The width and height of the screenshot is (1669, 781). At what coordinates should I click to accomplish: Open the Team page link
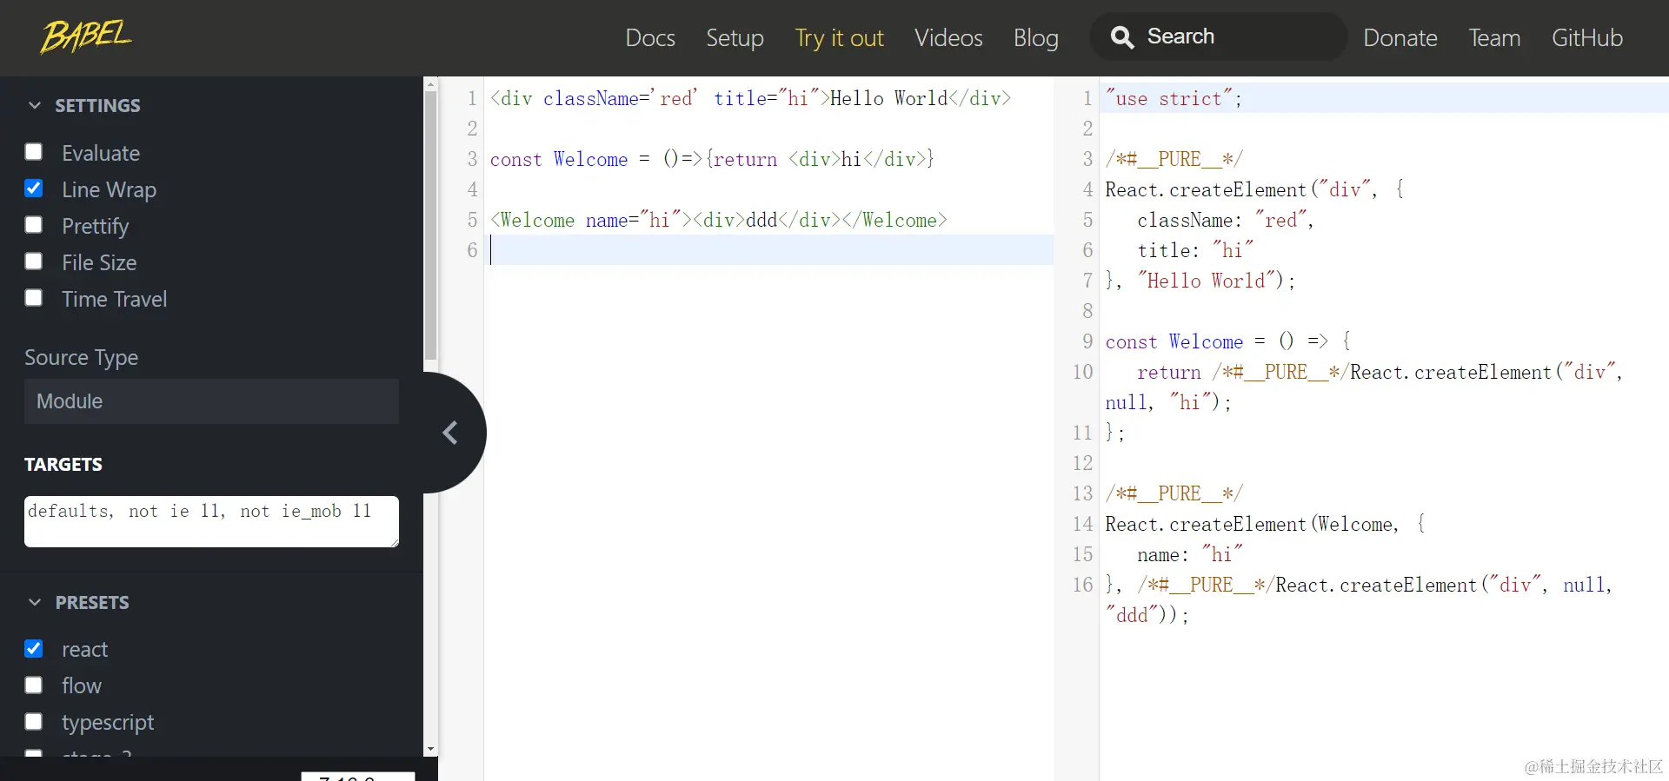click(x=1494, y=38)
